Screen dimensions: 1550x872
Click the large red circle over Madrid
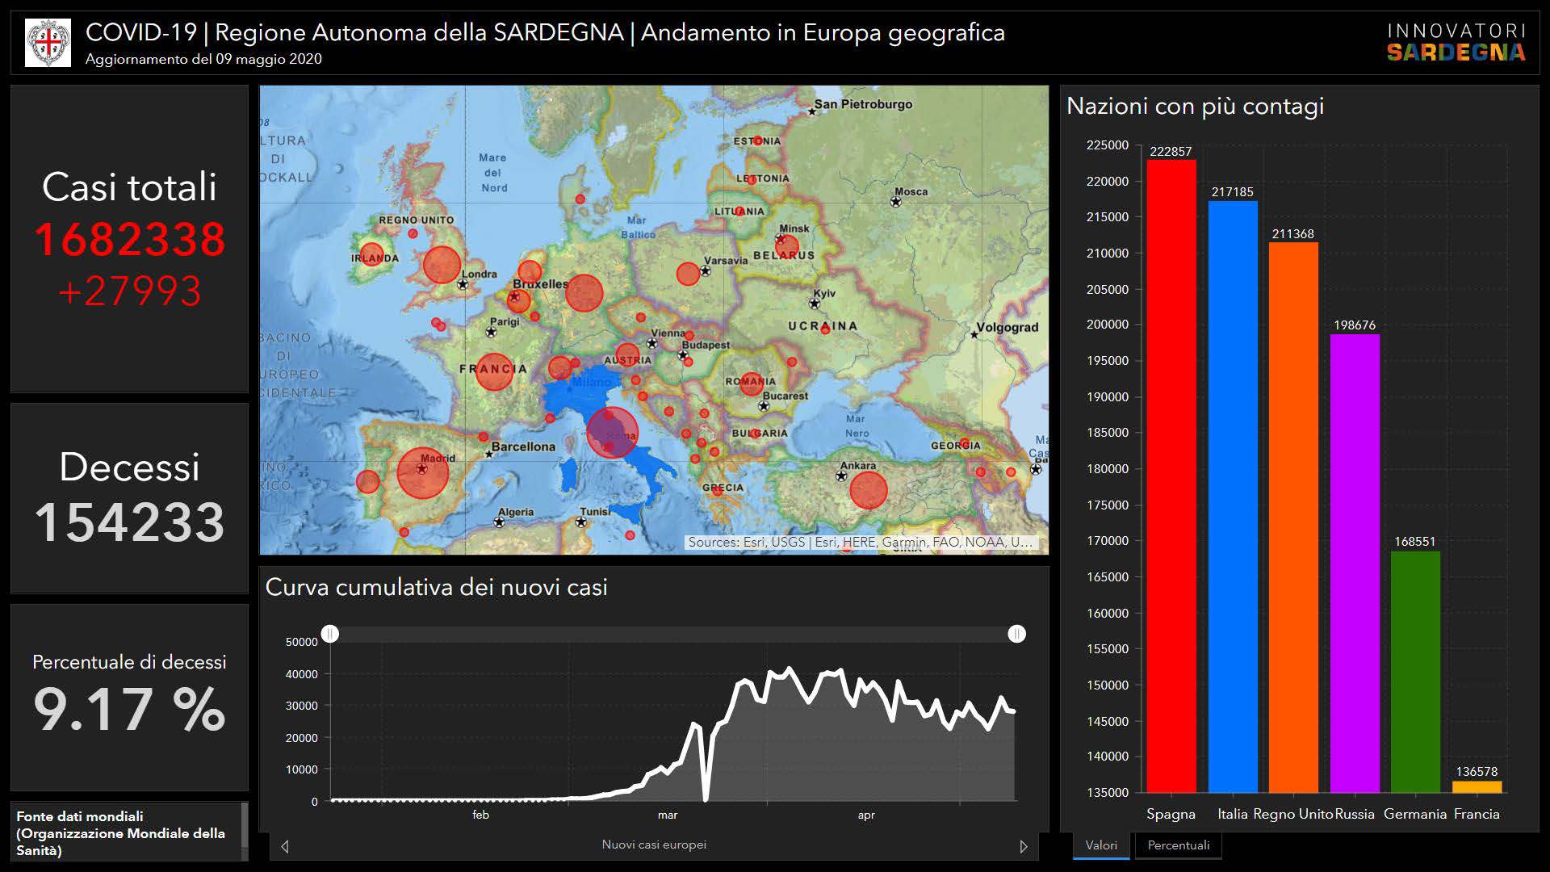[x=422, y=472]
